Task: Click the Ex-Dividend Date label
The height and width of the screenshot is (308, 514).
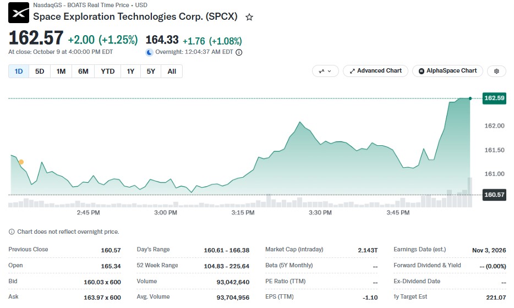Action: (x=417, y=282)
